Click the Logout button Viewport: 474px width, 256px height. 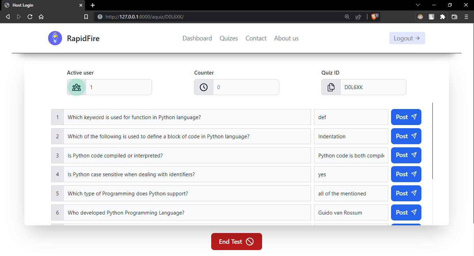(x=407, y=38)
